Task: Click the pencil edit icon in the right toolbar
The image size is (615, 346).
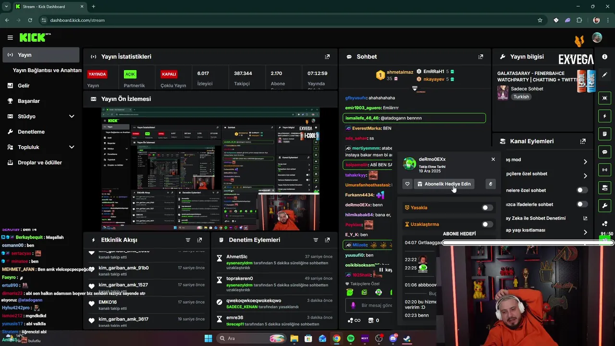Action: 604,75
